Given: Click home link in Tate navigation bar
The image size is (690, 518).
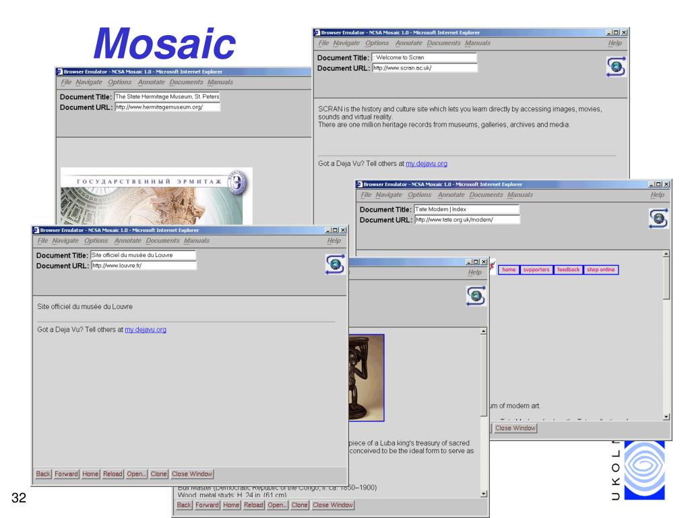Looking at the screenshot, I should (x=509, y=270).
